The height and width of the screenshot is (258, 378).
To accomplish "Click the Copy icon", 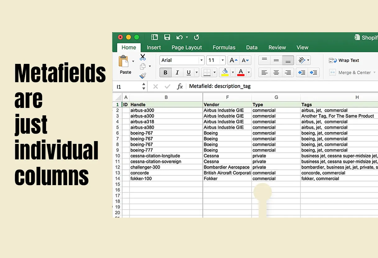I will coord(143,66).
